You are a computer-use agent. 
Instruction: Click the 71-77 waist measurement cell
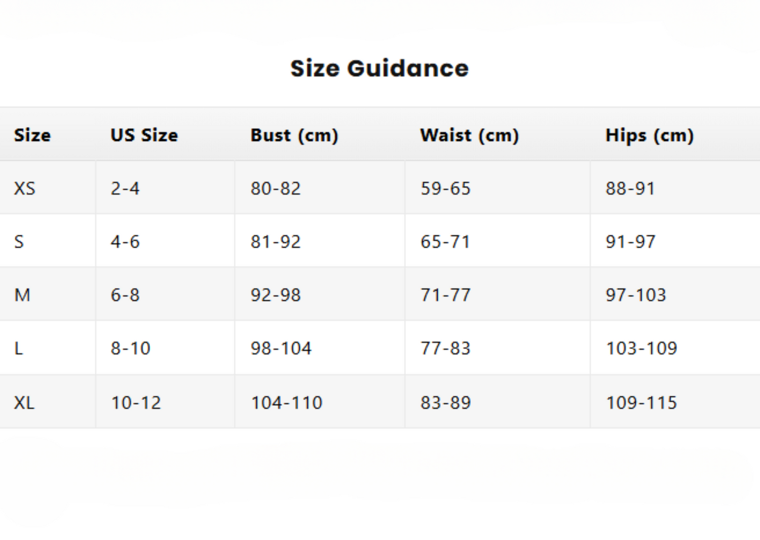pos(446,295)
